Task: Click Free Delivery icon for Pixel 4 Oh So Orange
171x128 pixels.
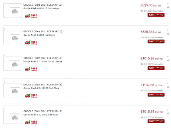Action: pyautogui.click(x=31, y=16)
